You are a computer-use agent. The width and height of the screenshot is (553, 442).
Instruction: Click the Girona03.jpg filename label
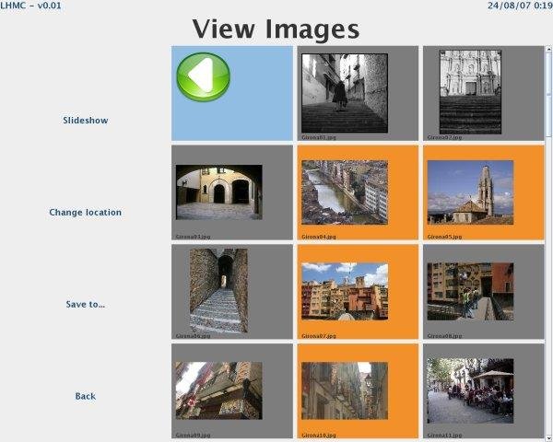[x=193, y=237]
